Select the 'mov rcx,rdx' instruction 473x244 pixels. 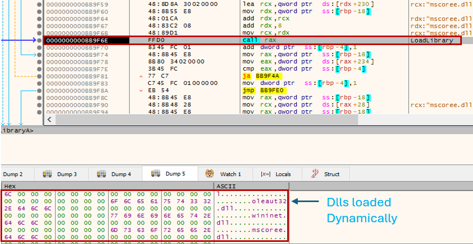click(266, 33)
